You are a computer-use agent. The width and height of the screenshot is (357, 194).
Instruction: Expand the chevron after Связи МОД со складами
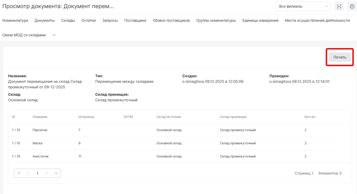[54, 35]
